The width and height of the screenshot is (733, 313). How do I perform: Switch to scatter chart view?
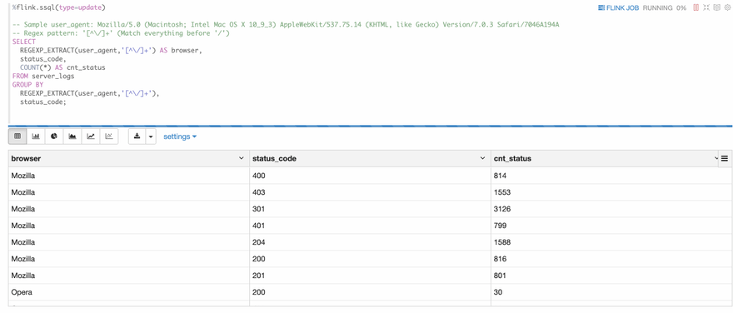click(x=109, y=137)
